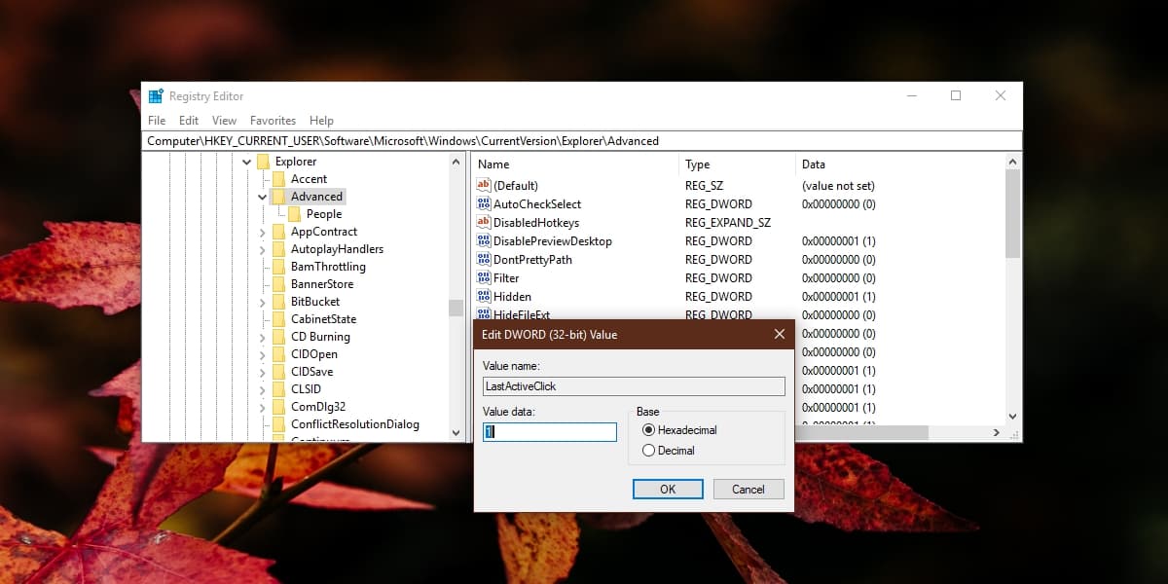The image size is (1168, 584).
Task: Click the ConflictResolutionDialog folder icon
Action: [x=278, y=424]
